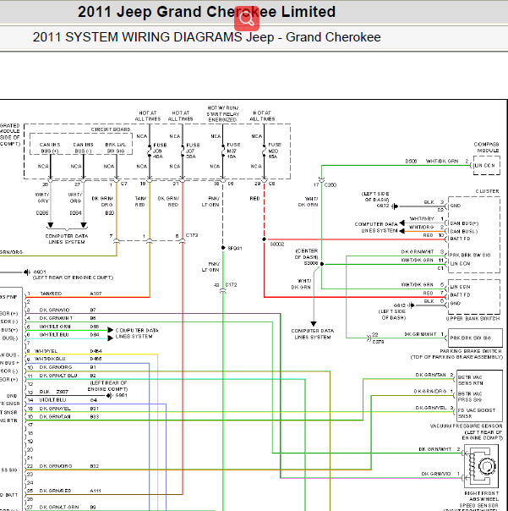The image size is (508, 511).
Task: Click the S3002 splice label
Action: (277, 245)
